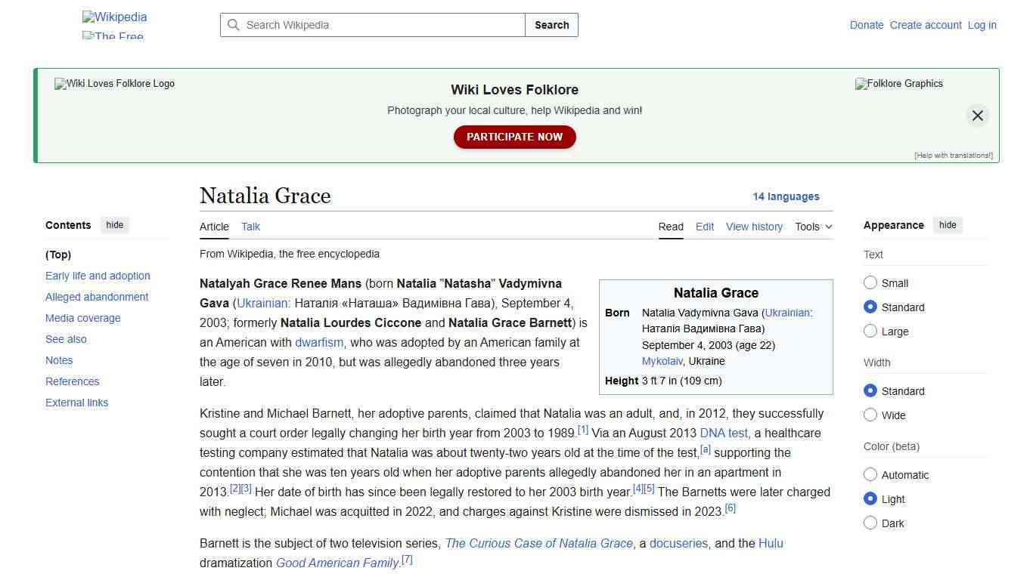
Task: Jump to References via the sidebar
Action: click(72, 381)
